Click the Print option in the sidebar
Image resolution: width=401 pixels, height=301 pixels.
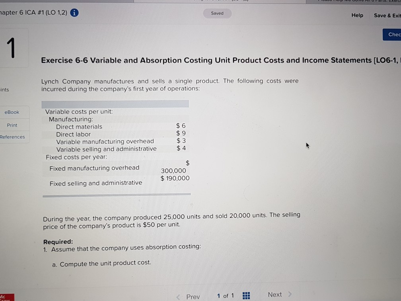coord(12,125)
